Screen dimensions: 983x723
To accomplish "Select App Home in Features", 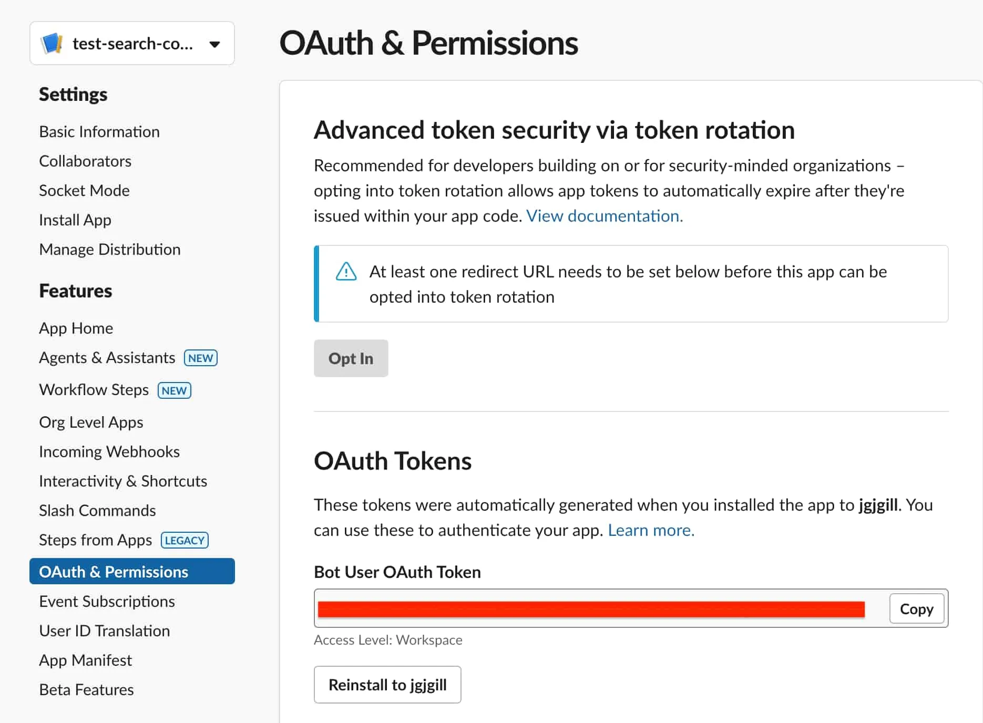I will pyautogui.click(x=76, y=328).
